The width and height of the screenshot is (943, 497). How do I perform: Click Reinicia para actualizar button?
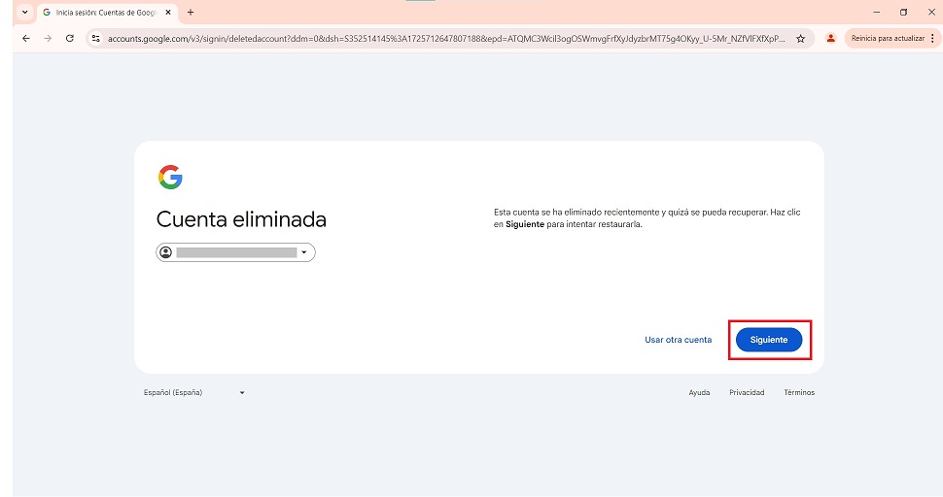pyautogui.click(x=888, y=39)
